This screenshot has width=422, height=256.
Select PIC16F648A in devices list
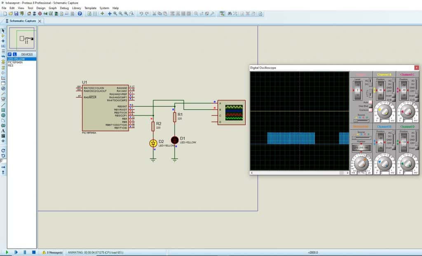(x=16, y=62)
